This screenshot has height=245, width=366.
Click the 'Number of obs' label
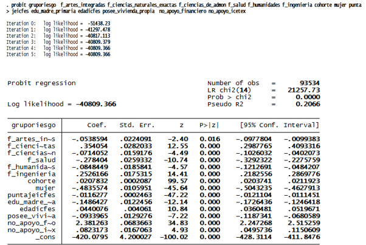point(233,83)
